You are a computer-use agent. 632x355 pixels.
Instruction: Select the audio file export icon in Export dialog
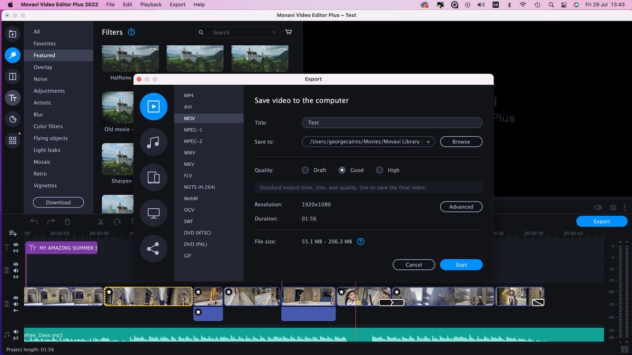[153, 142]
